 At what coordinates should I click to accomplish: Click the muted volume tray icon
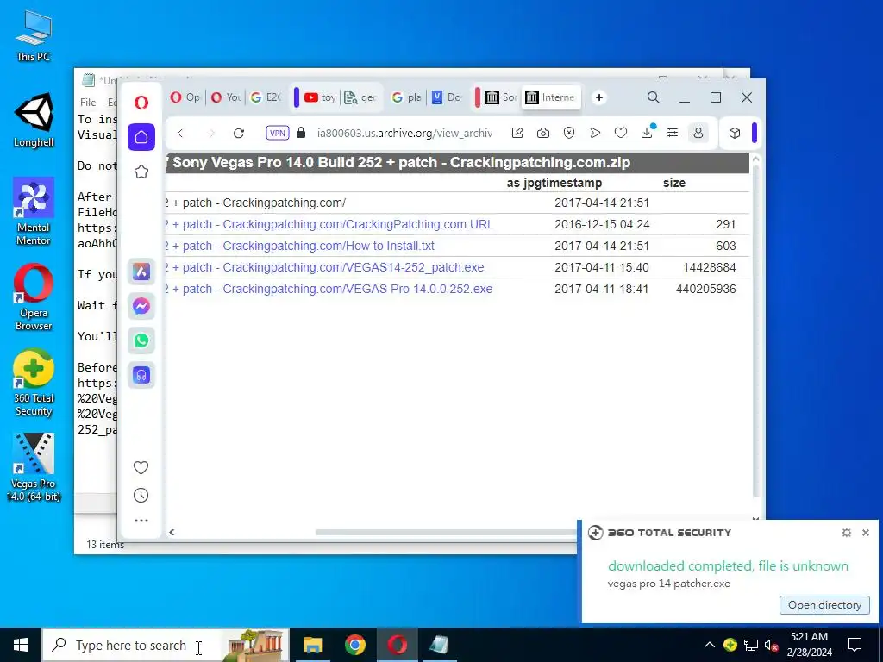click(x=772, y=645)
